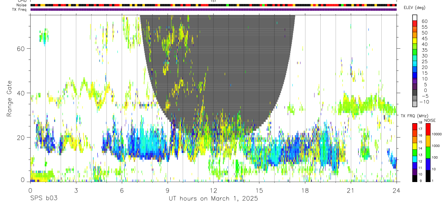Click the x-axis tick label 18
Screen dimensions: 446x206
point(305,190)
